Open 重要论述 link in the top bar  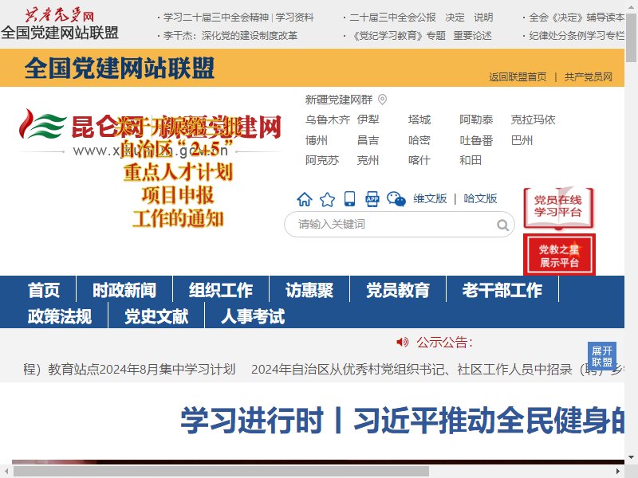[x=472, y=36]
